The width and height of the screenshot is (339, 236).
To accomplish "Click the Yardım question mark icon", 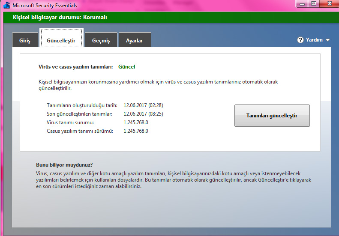I will pyautogui.click(x=300, y=40).
